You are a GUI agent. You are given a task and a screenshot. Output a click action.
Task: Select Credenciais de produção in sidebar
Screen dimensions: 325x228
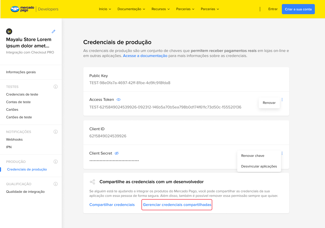click(27, 169)
